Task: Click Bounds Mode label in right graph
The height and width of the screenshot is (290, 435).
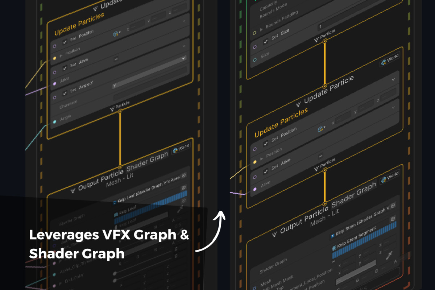Action: 273,11
